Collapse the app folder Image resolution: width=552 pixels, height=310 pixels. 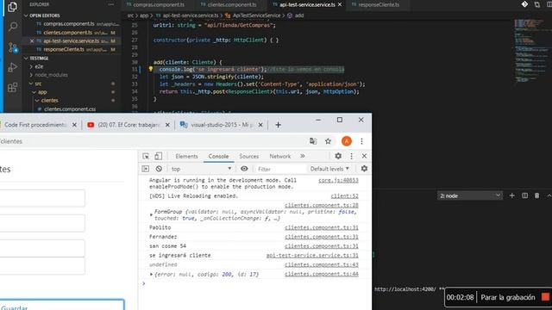pos(34,92)
